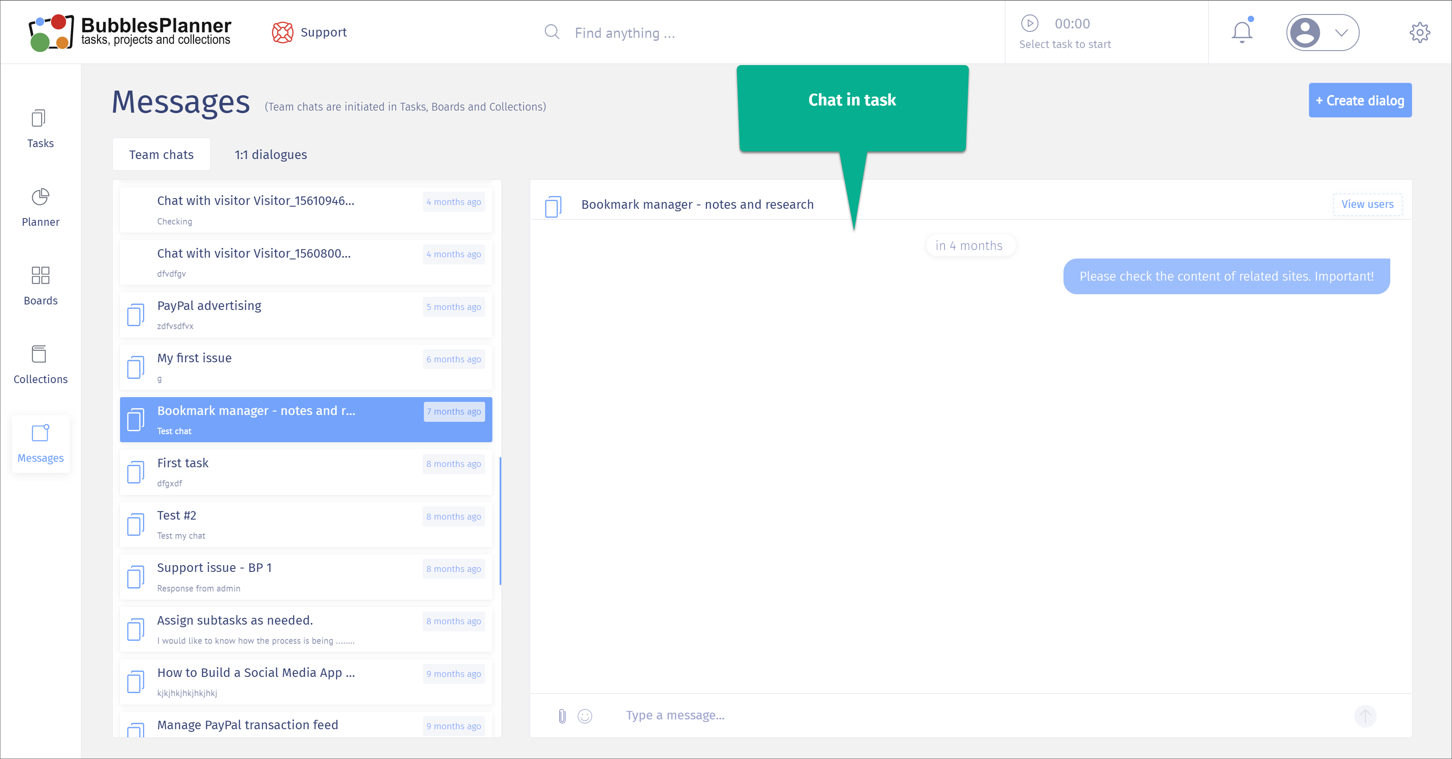Open Chat with visitor Visitor_15610946 conversation
1452x759 pixels.
[306, 210]
